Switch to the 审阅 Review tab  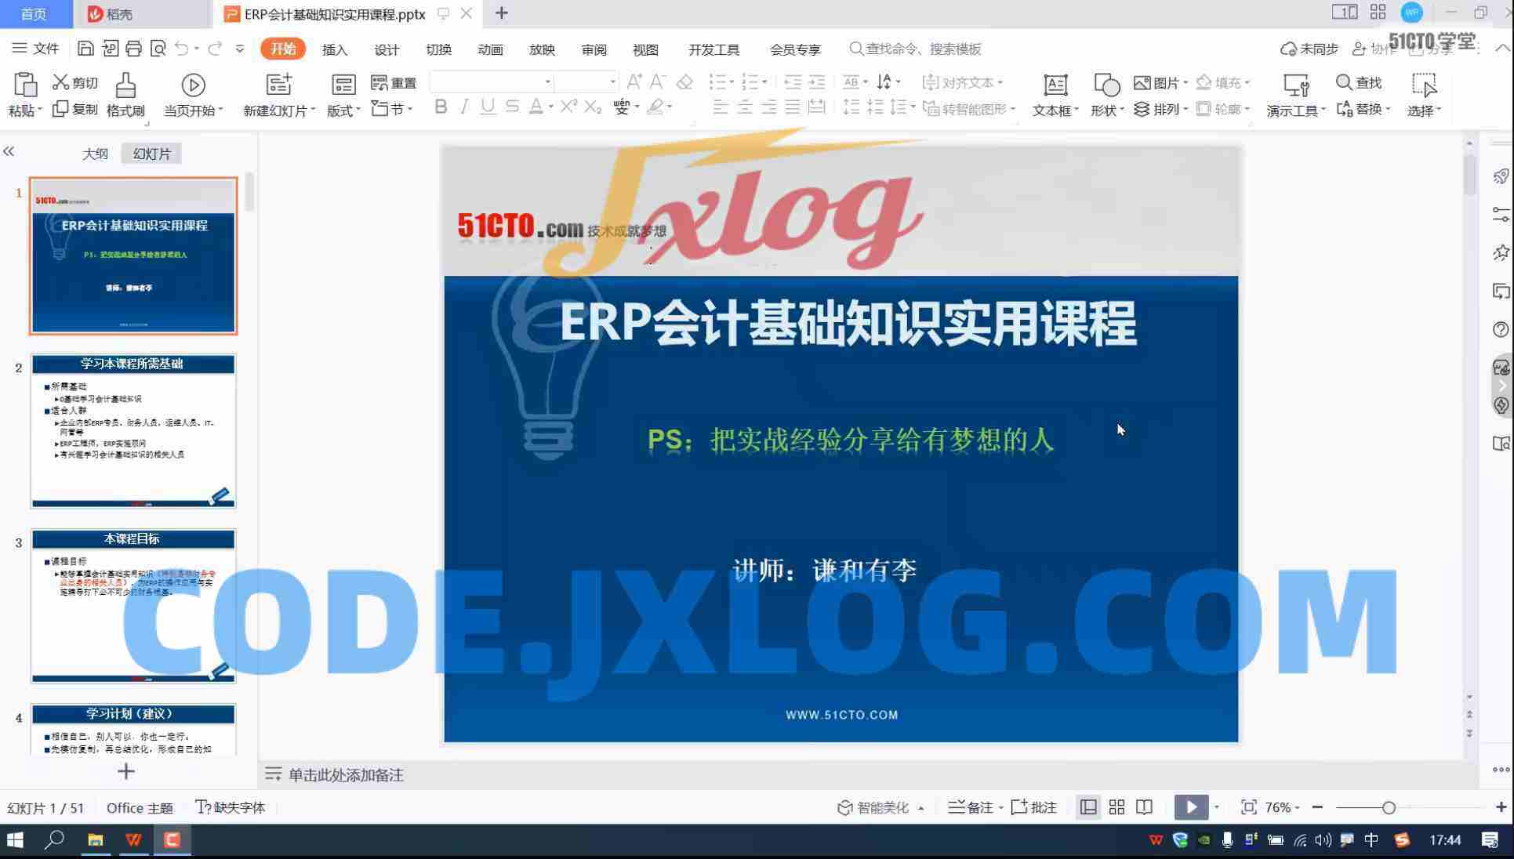tap(594, 49)
